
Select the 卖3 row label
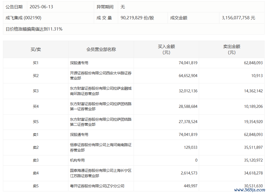click(x=36, y=160)
